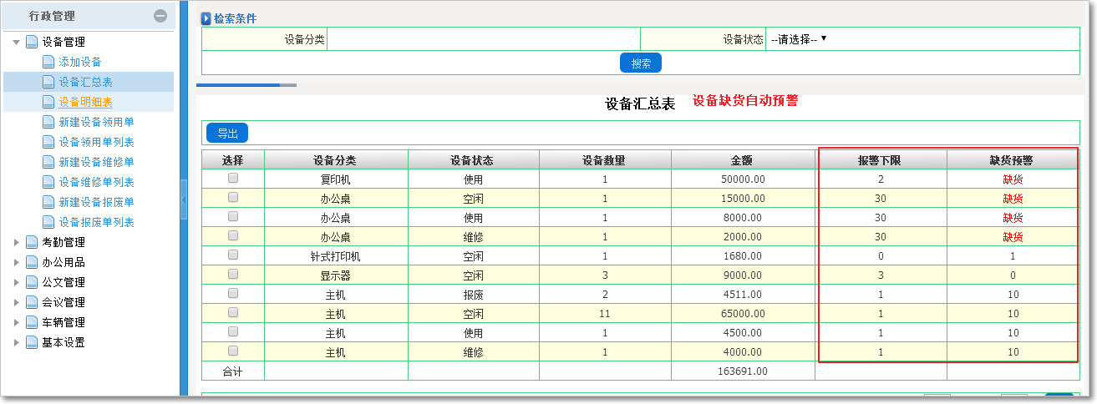Click the 显示器 category cell

point(336,275)
